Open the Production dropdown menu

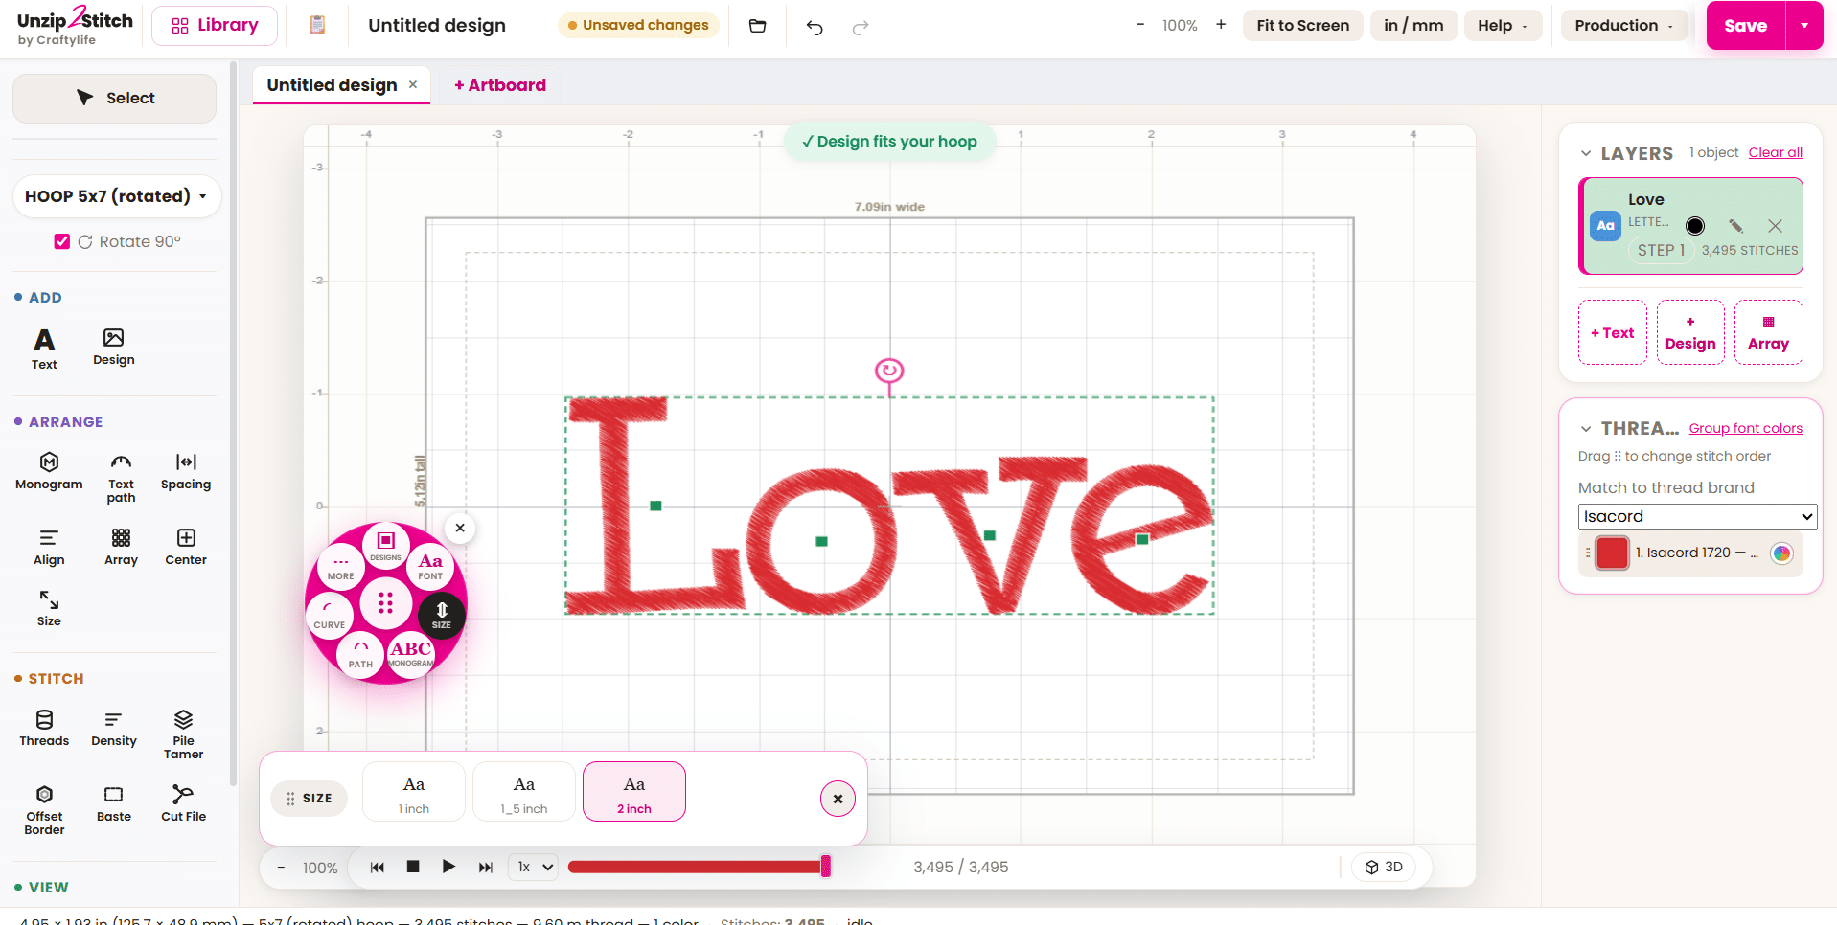[x=1624, y=25]
